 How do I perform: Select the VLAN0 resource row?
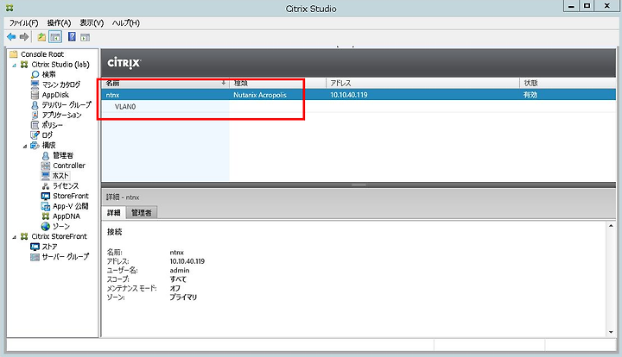coord(359,106)
